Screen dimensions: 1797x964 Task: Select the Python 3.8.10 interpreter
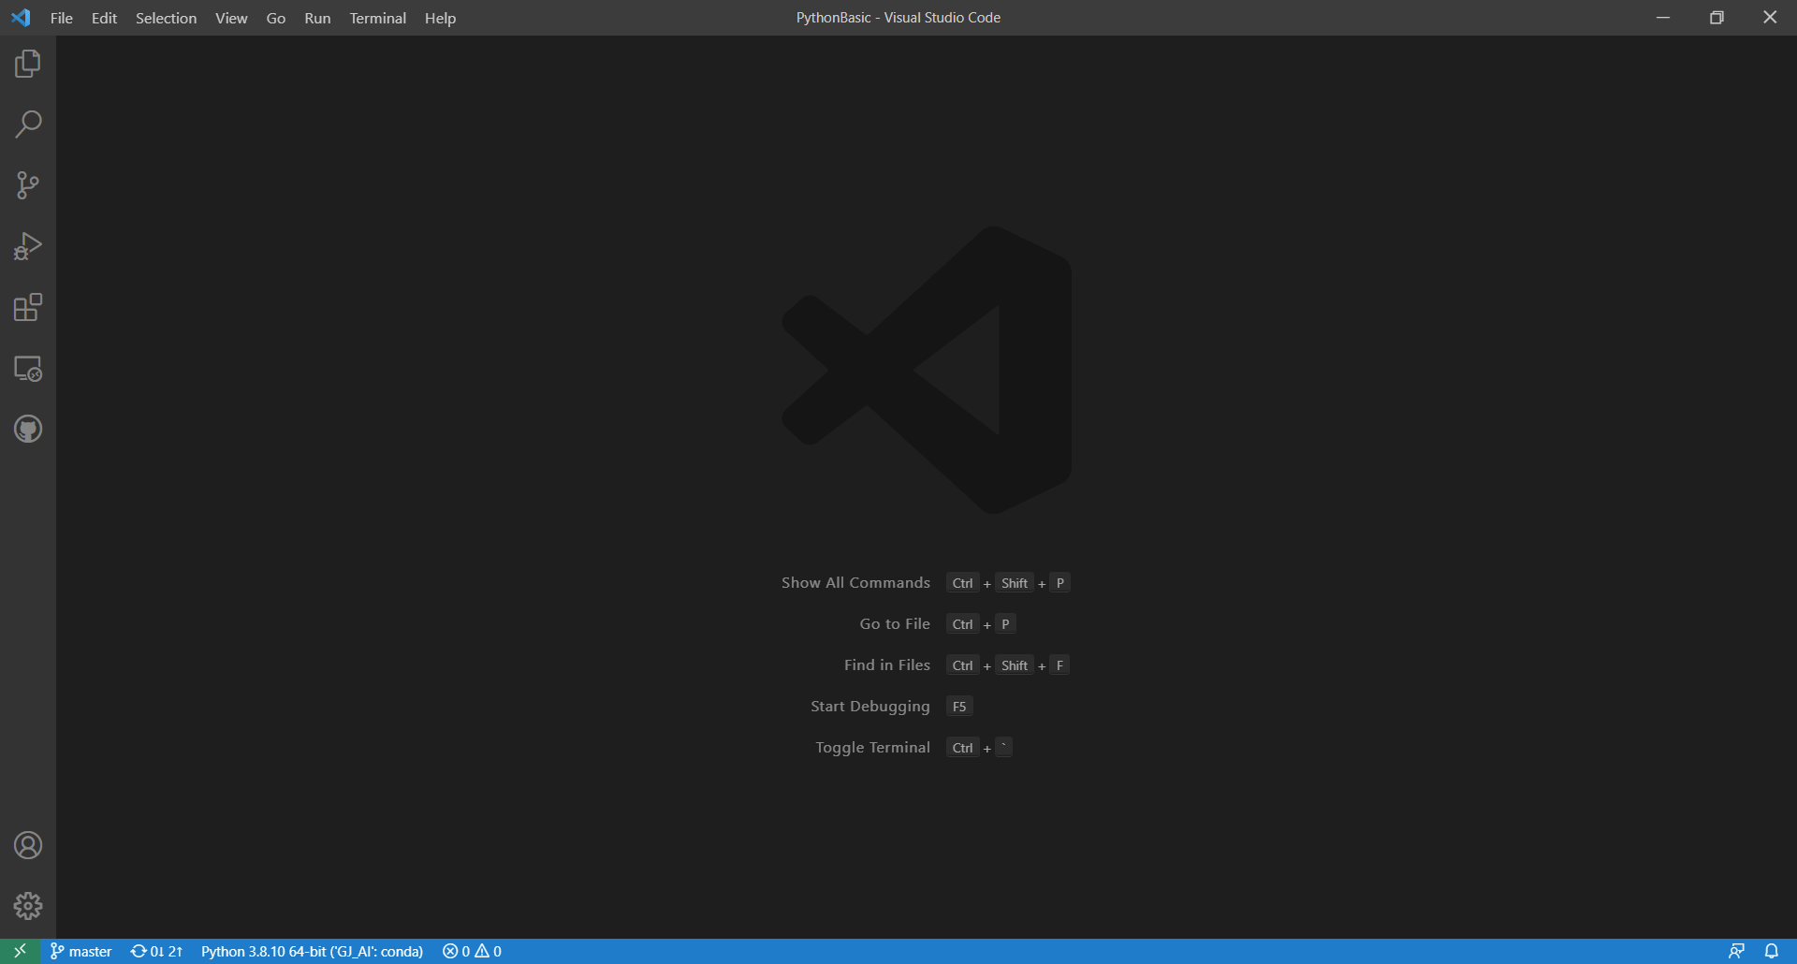pos(312,951)
